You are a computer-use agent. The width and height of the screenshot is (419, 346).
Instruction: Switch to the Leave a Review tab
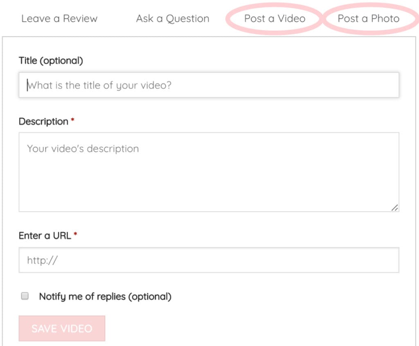coord(60,18)
